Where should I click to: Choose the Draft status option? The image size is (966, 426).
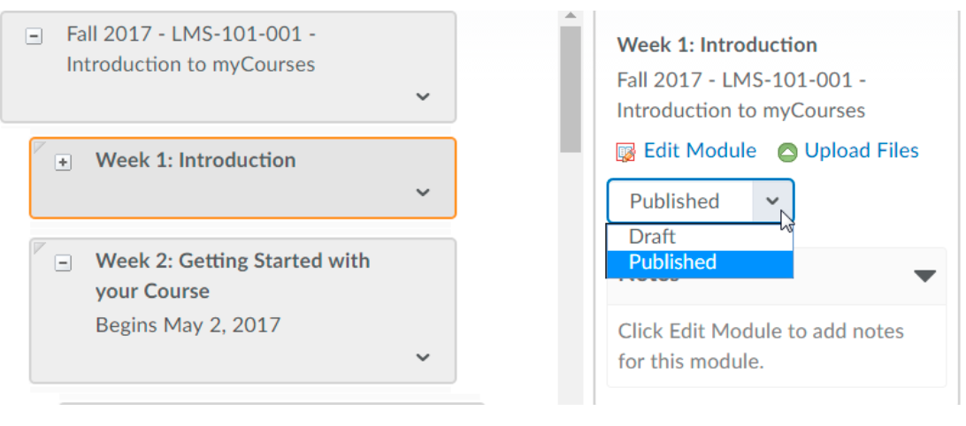click(652, 237)
